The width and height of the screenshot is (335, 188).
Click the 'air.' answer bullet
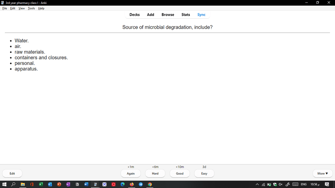click(x=18, y=46)
